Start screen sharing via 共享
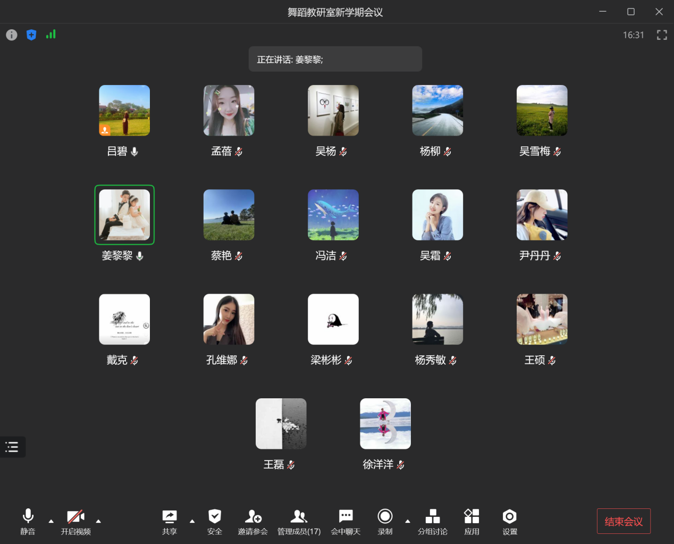 169,521
